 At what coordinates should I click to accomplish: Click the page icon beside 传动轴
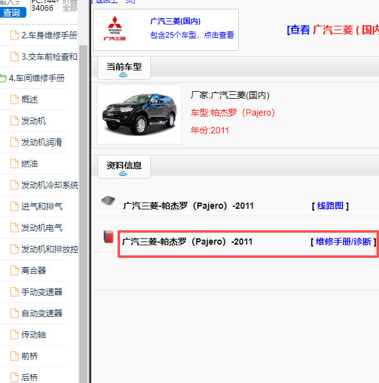tap(14, 335)
